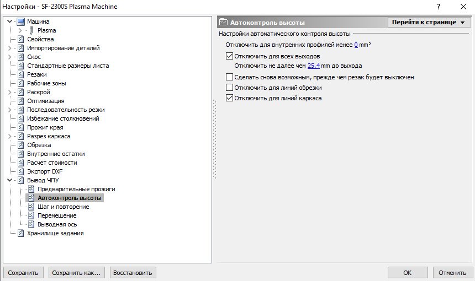Screen dimensions: 475x281
Task: Collapse the Вывод ЧПУ tree node
Action: click(x=10, y=180)
